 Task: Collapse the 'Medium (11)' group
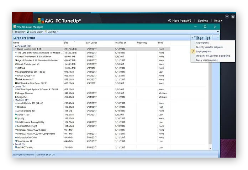pos(14,100)
